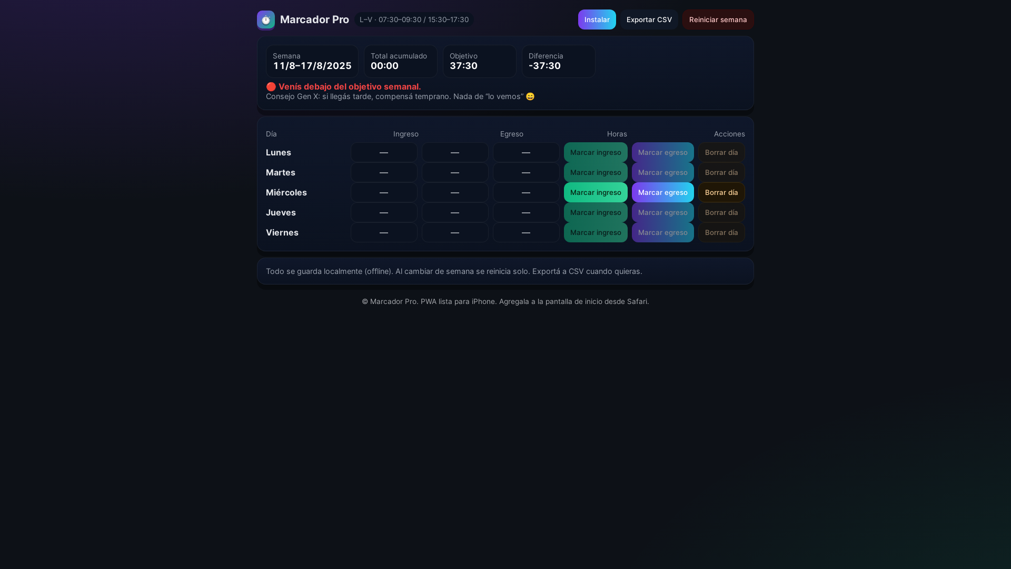This screenshot has height=569, width=1011.
Task: Click the Horas column header
Action: [x=617, y=134]
